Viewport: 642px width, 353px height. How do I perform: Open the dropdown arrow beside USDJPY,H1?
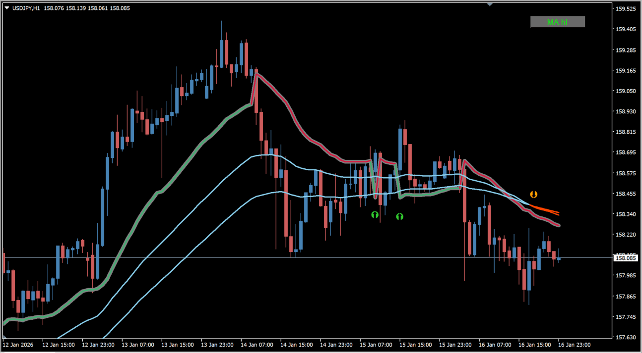pos(6,8)
